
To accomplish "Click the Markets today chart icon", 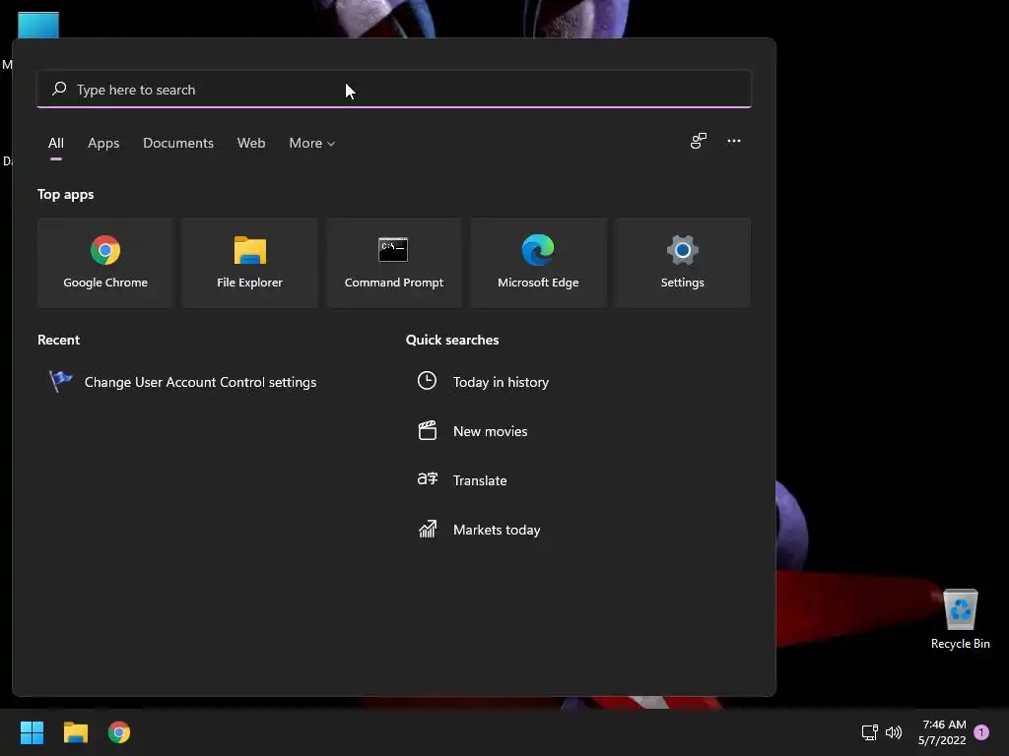I will click(428, 529).
